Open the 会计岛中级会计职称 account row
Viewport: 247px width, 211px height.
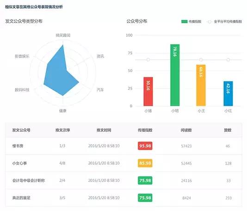(x=123, y=180)
